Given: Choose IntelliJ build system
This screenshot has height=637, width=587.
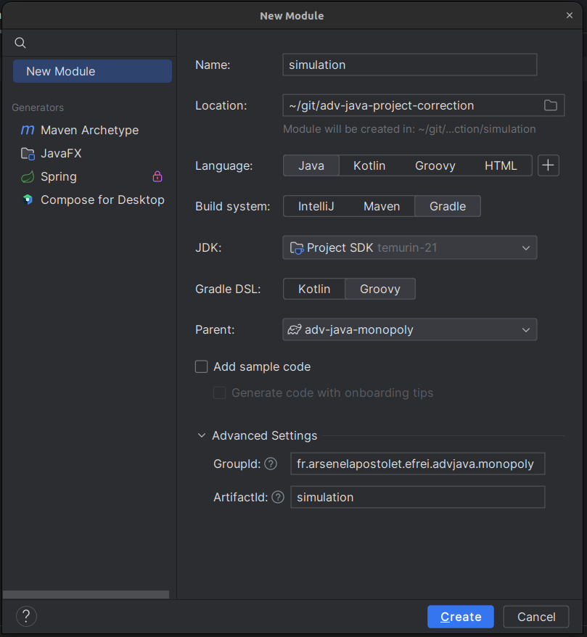Looking at the screenshot, I should point(316,206).
